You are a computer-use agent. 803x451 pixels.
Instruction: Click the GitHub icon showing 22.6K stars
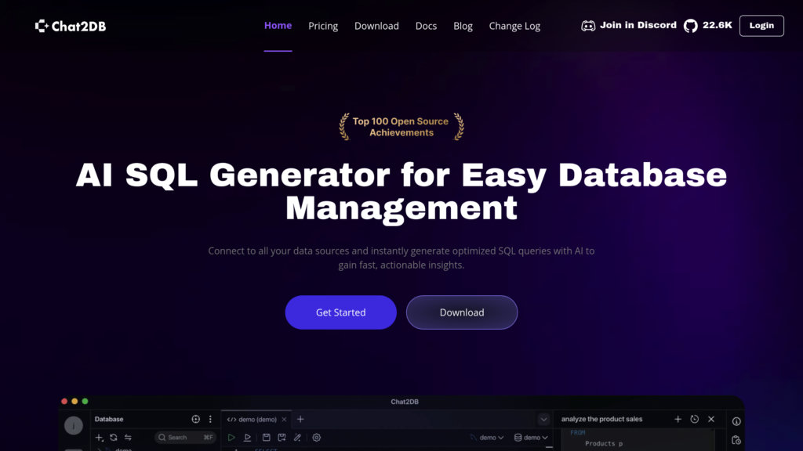pyautogui.click(x=691, y=25)
